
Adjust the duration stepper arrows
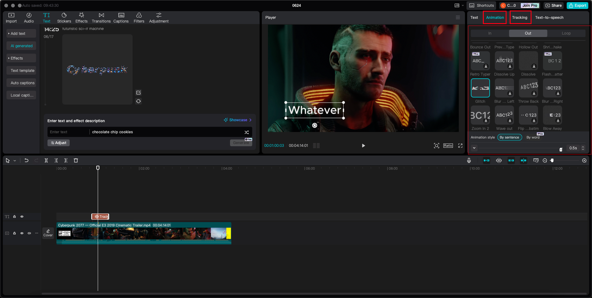click(583, 148)
